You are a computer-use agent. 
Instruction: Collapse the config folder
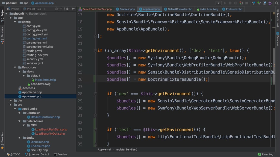[x=15, y=22]
